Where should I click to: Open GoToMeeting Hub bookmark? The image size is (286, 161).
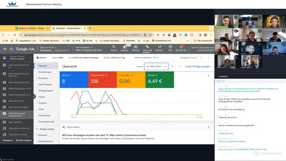coord(161,40)
